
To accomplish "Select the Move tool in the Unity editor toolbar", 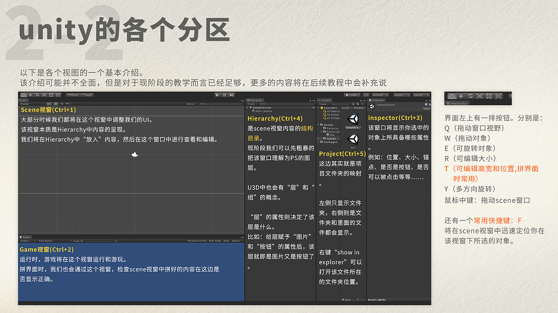I will (30, 95).
